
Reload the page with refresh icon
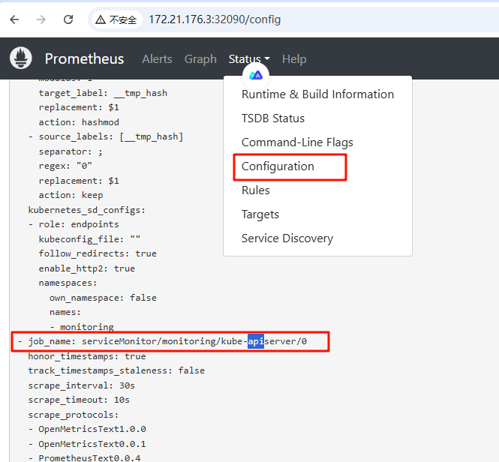[x=68, y=19]
